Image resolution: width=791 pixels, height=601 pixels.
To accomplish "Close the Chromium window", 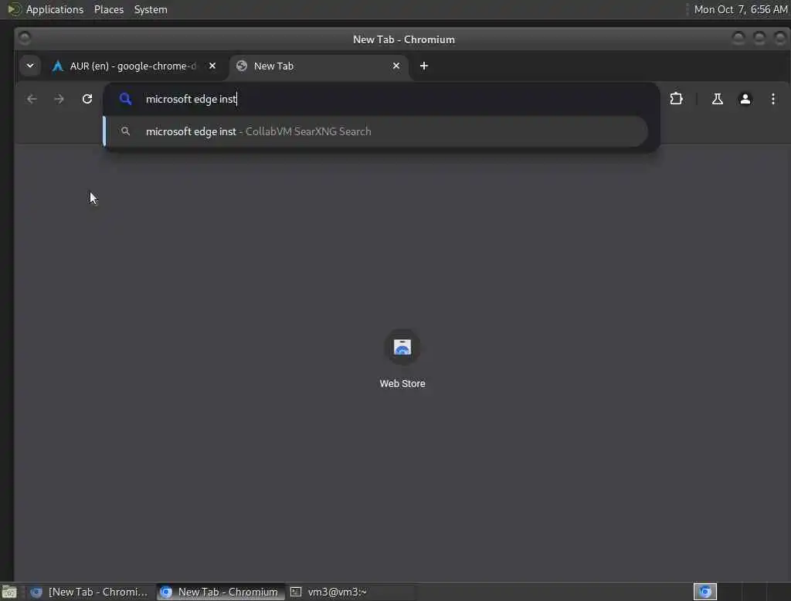I will (x=780, y=39).
